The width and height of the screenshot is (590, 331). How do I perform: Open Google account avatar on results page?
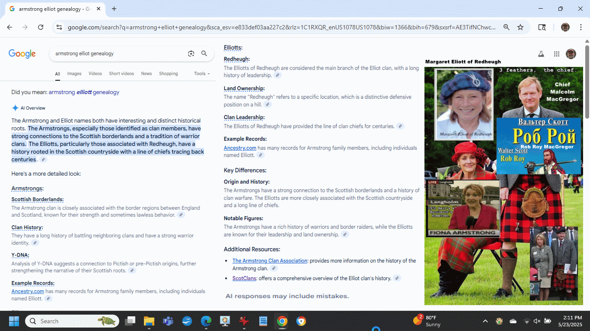571,54
